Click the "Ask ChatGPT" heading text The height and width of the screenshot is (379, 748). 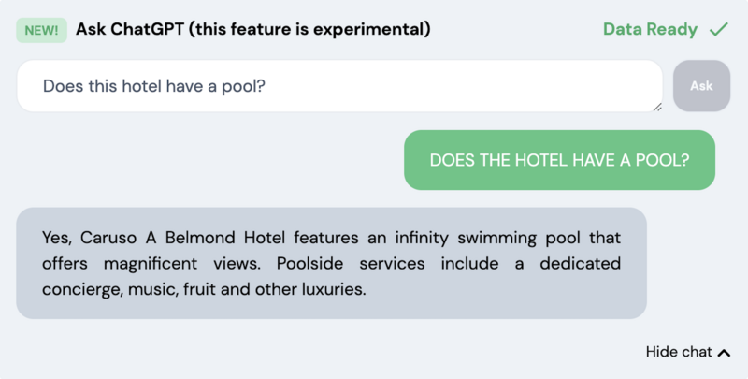(130, 29)
